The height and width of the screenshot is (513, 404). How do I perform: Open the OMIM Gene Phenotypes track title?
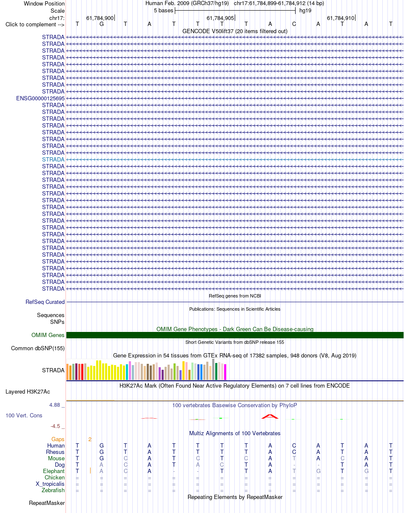(235, 329)
